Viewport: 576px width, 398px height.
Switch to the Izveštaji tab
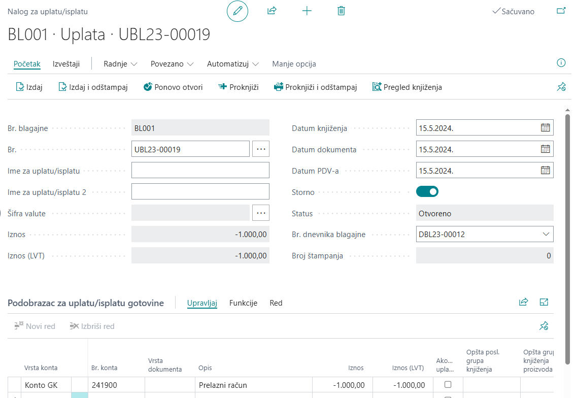[x=66, y=63]
